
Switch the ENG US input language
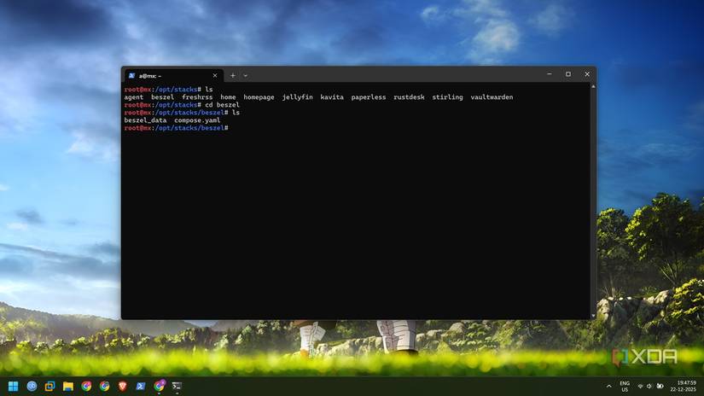(625, 386)
